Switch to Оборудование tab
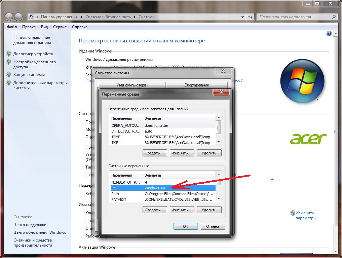 [196, 85]
